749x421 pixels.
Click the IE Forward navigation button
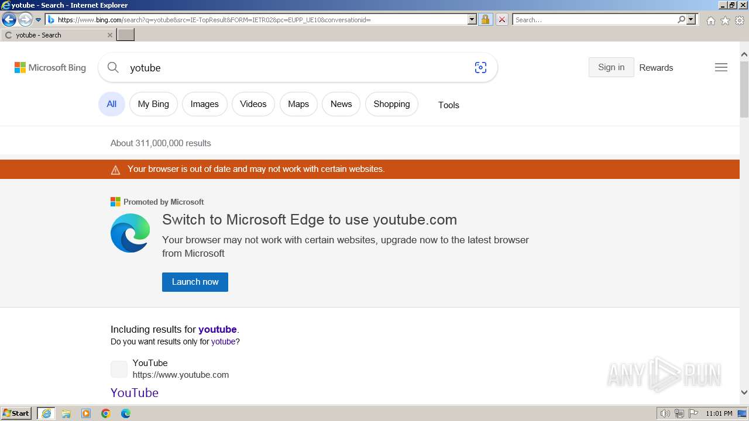pos(25,19)
